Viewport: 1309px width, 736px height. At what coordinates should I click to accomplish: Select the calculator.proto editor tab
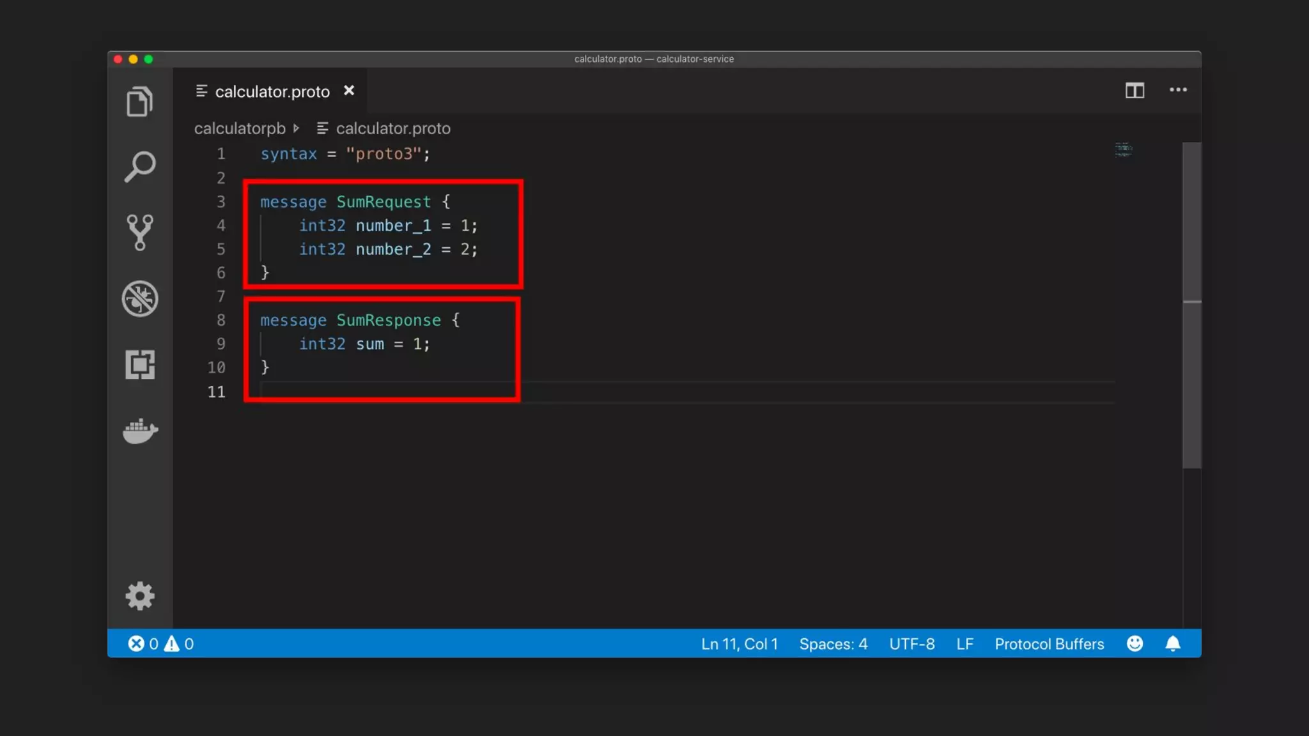coord(272,92)
